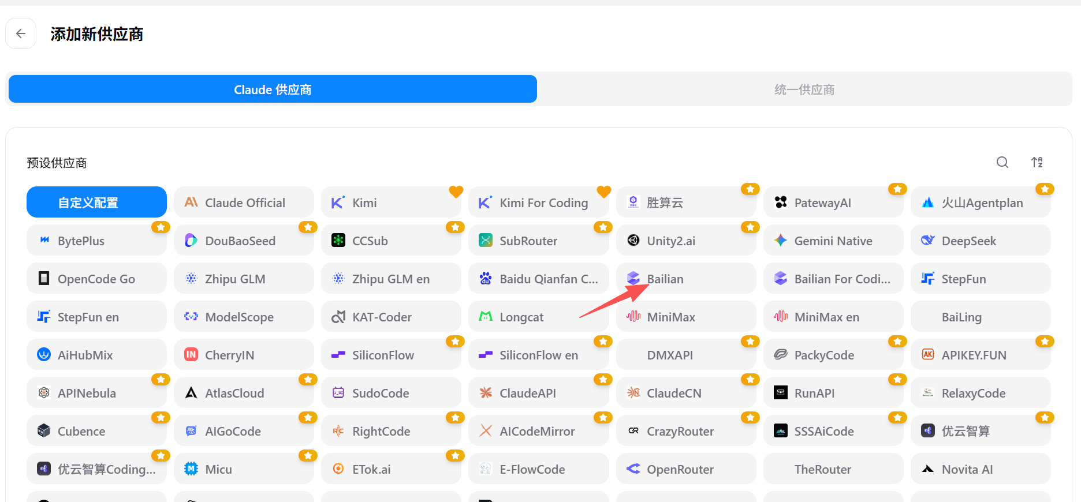Click the Baidu Qianfan paw icon

[486, 278]
